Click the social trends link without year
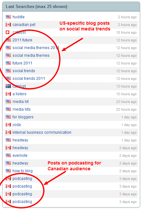The image size is (143, 211). pyautogui.click(x=24, y=71)
